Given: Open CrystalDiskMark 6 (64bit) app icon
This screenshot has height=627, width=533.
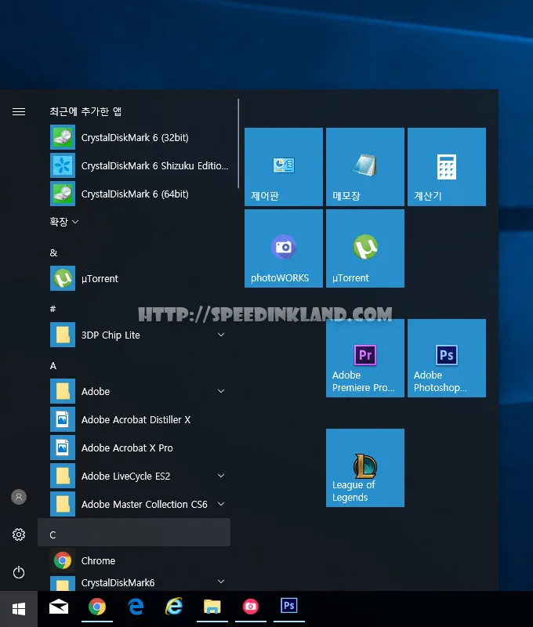Looking at the screenshot, I should click(63, 194).
